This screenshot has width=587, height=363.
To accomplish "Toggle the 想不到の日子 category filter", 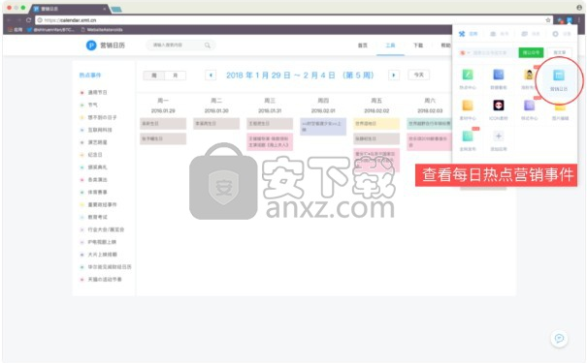I will click(x=98, y=117).
